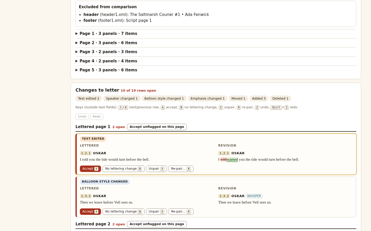Screen dimensions: 371x231
Task: Accept unflagged on Lettered page 2
Action: click(157, 224)
